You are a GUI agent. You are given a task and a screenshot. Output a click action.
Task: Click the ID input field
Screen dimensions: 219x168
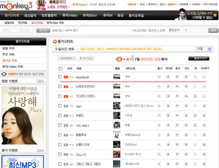(x=10, y=31)
